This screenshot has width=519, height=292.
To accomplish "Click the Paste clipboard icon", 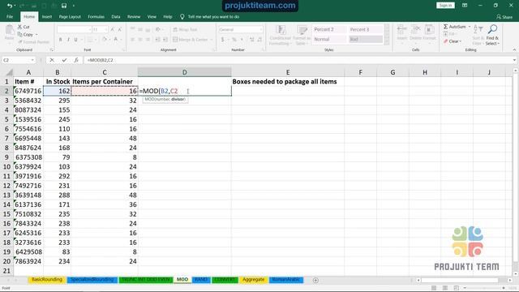I will coord(9,30).
